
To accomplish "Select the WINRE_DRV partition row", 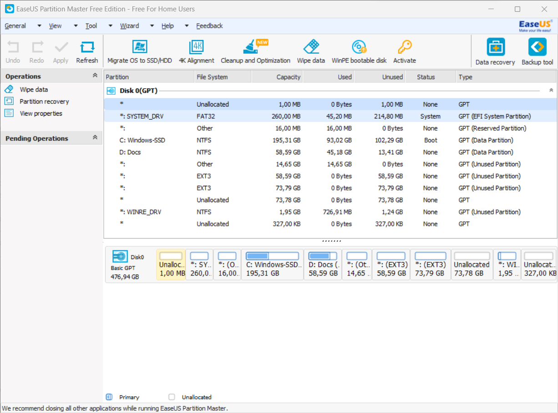I will tap(330, 212).
